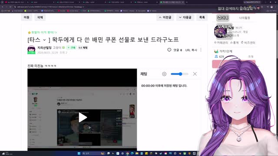
Task: Open the chat settings gear icon
Action: point(164,74)
